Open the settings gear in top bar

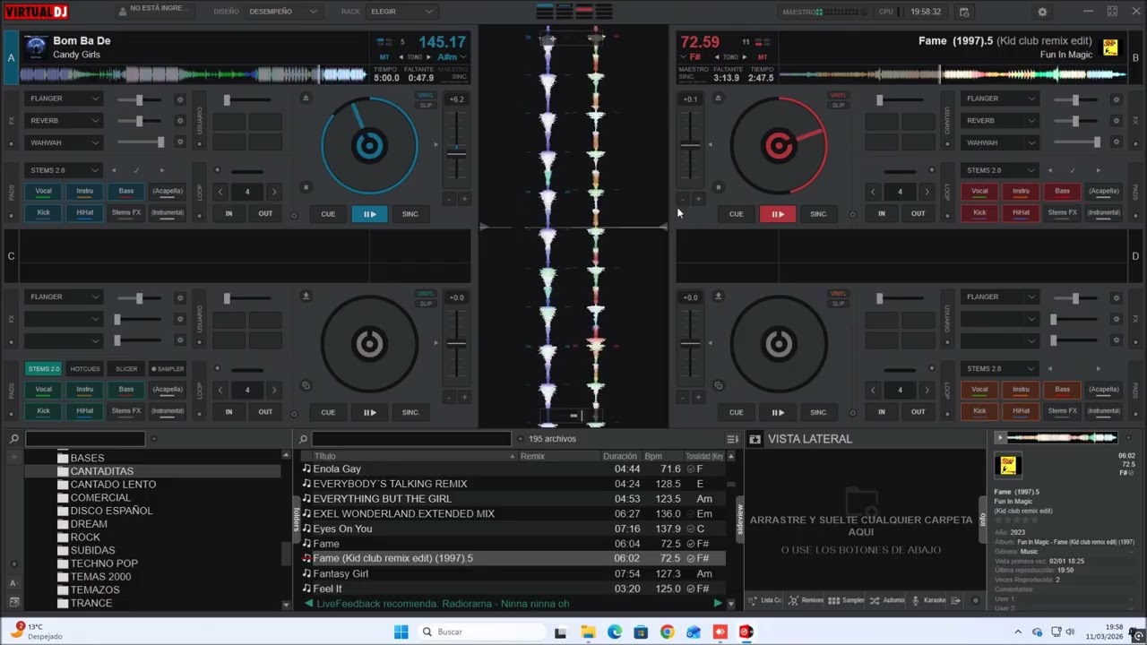coord(1042,12)
